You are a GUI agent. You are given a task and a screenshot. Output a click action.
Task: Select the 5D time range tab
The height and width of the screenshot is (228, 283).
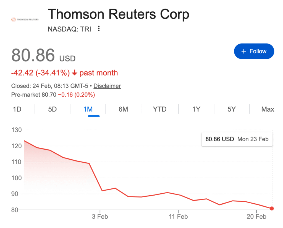tap(52, 109)
